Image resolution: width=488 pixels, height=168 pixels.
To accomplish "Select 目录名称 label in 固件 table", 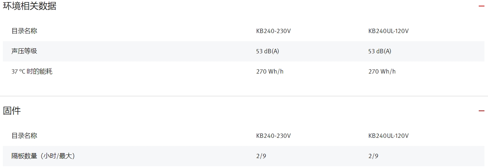I will [24, 136].
